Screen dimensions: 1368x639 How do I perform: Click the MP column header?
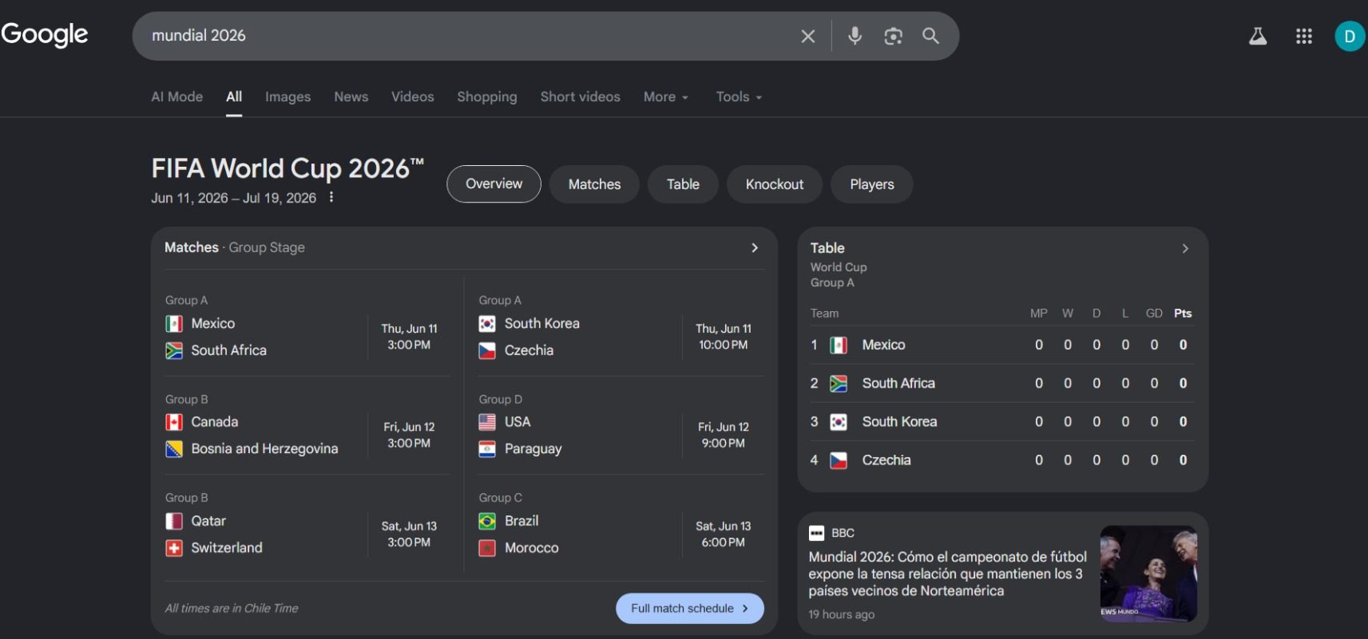1039,314
